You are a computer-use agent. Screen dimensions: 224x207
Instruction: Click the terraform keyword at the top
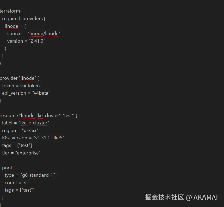pos(10,11)
